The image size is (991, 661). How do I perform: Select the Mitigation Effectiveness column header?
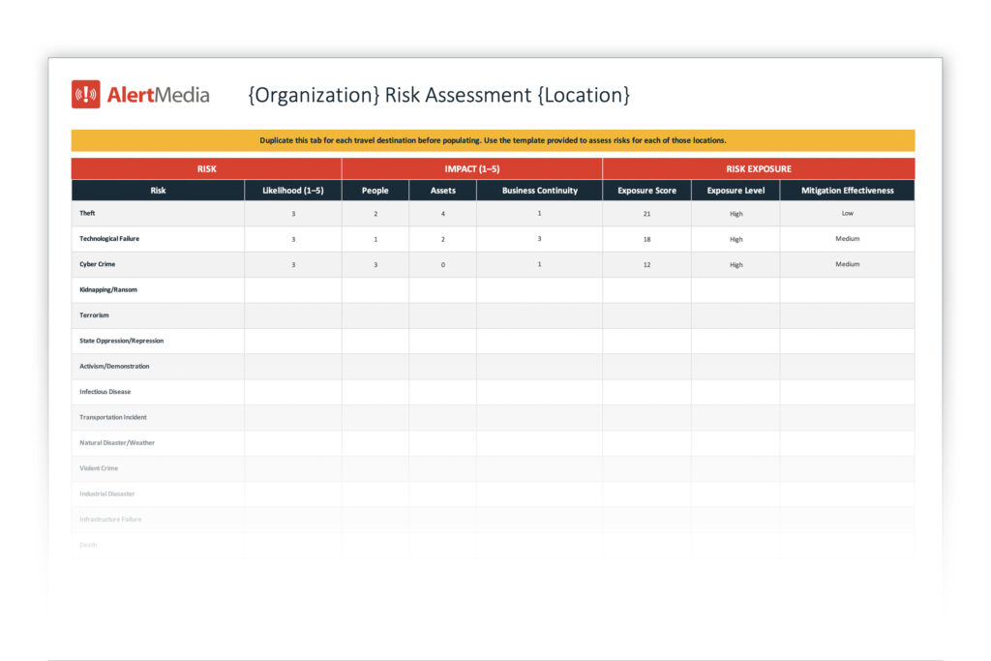[x=847, y=191]
